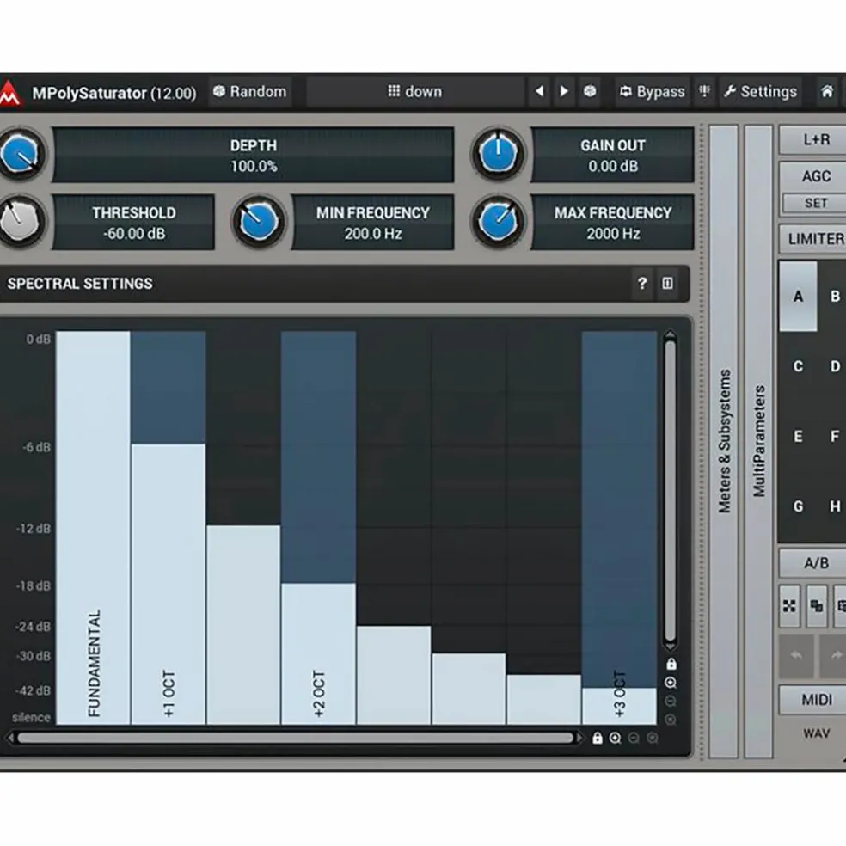This screenshot has width=846, height=846.
Task: Click the MeldaProduction logo icon
Action: coord(9,93)
